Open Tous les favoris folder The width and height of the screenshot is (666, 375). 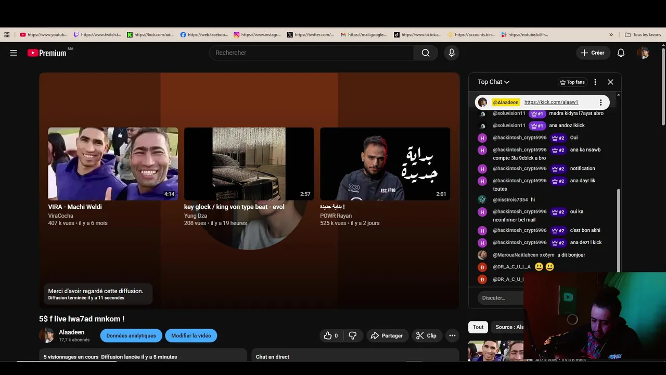click(643, 35)
